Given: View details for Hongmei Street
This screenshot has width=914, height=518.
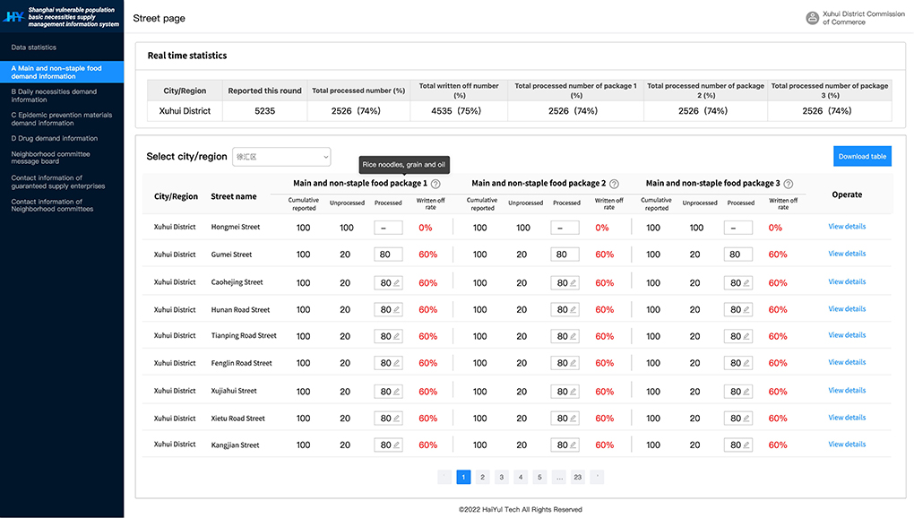Looking at the screenshot, I should point(847,226).
